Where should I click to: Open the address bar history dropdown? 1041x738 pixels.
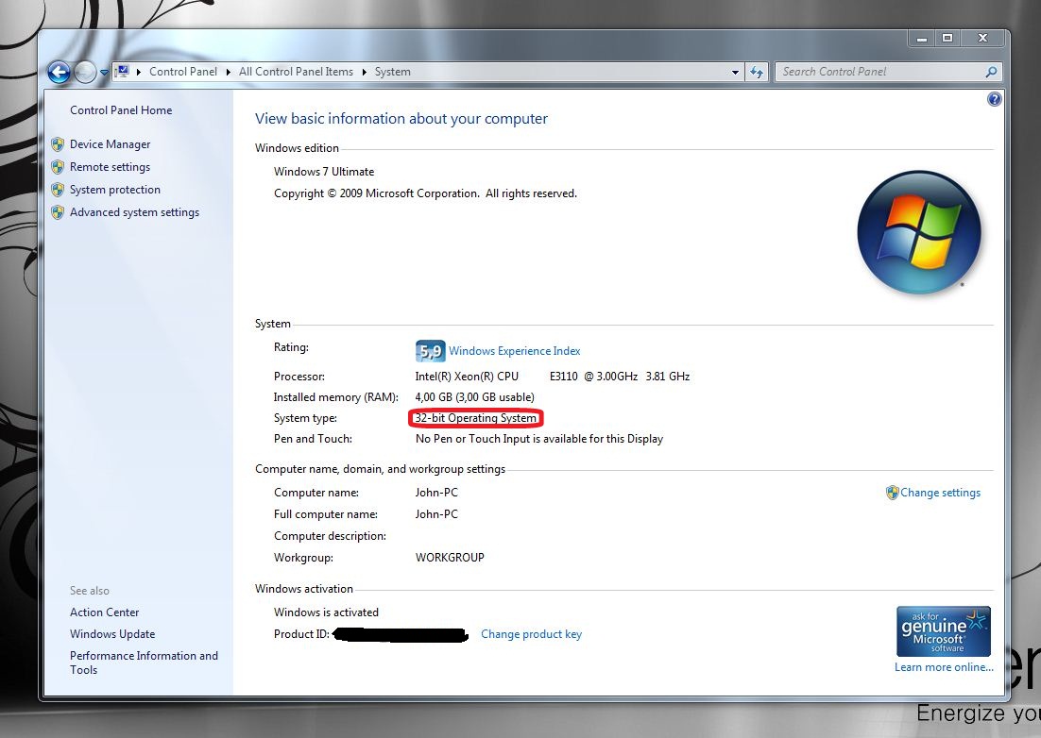(735, 72)
